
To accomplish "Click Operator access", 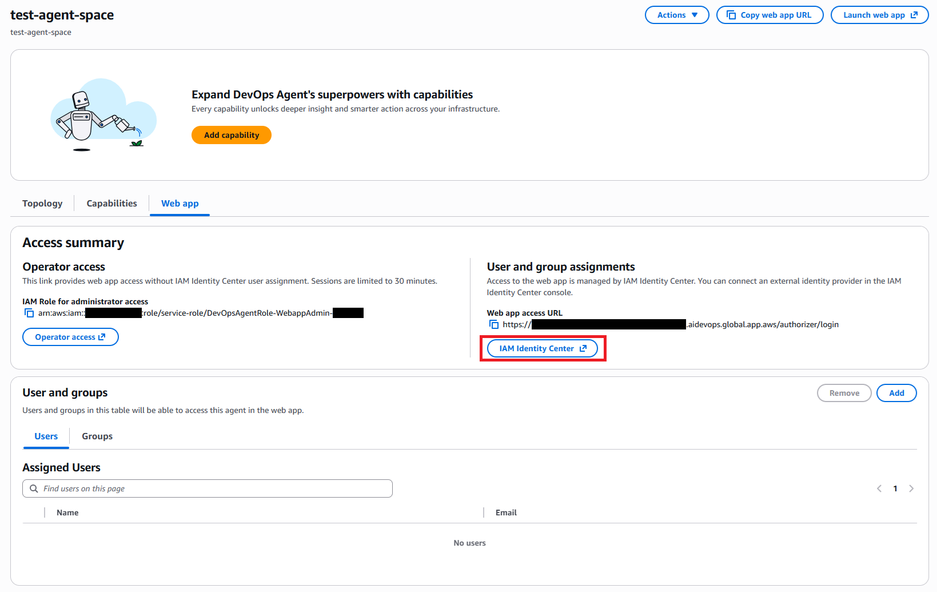I will tap(70, 336).
